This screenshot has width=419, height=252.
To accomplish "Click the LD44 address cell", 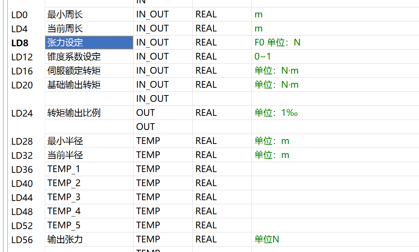I will pos(22,198).
